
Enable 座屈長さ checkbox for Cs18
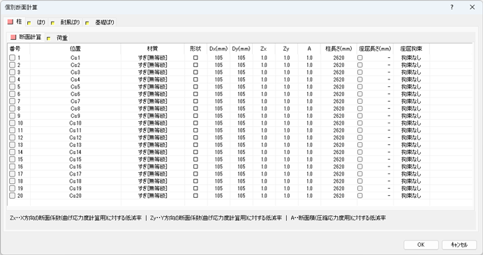click(x=359, y=181)
